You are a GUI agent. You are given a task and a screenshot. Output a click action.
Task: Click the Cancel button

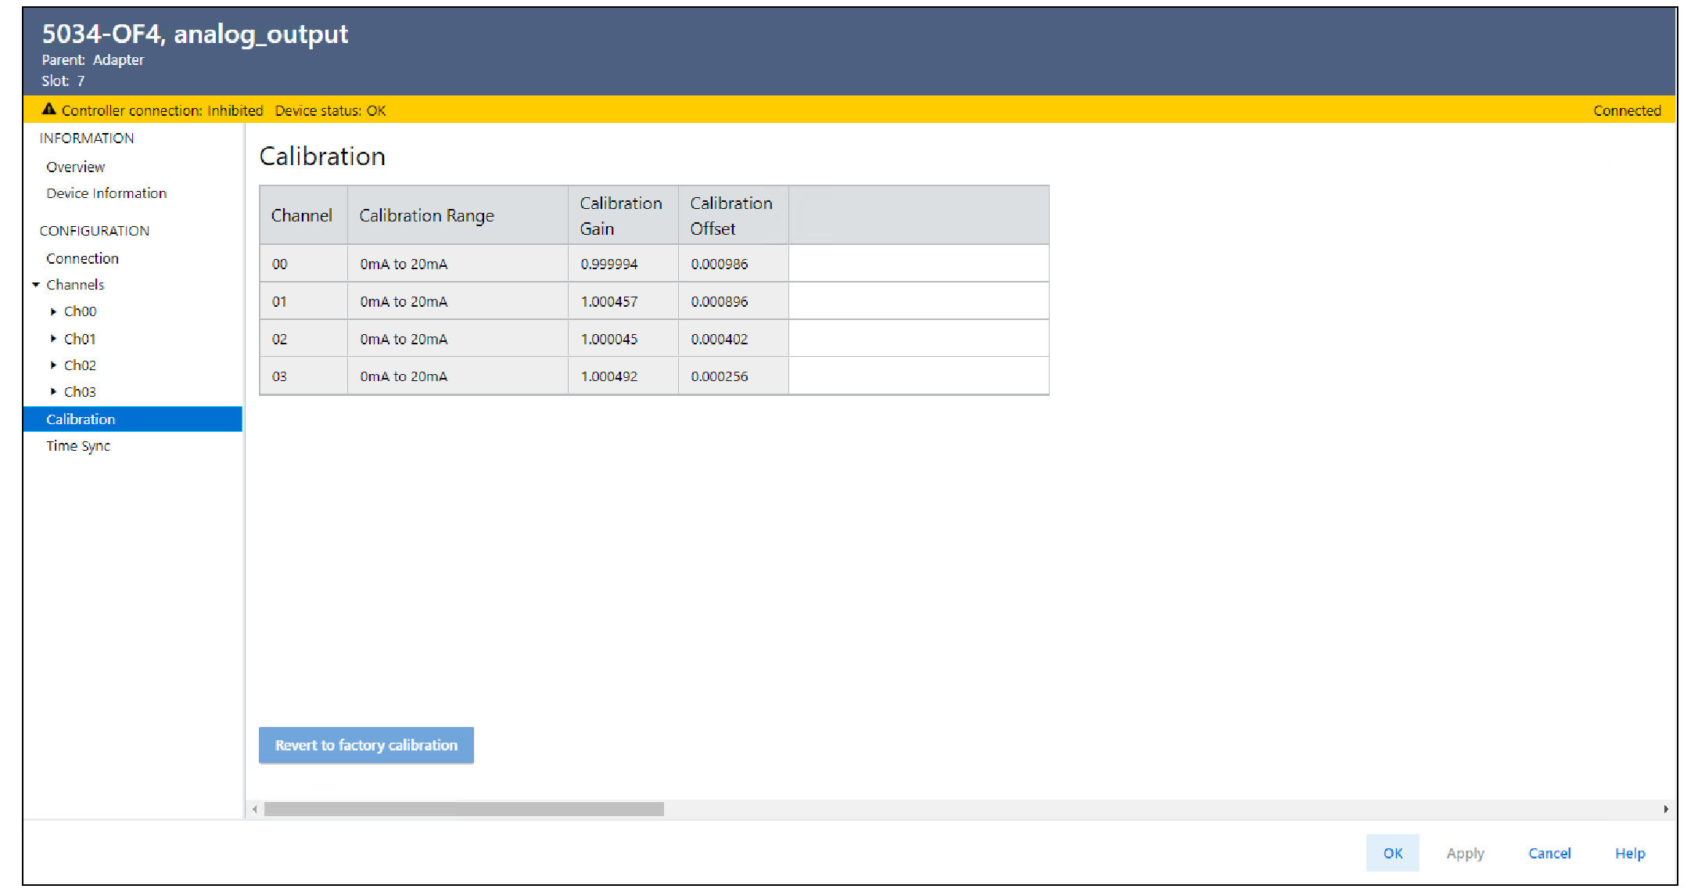[1549, 853]
